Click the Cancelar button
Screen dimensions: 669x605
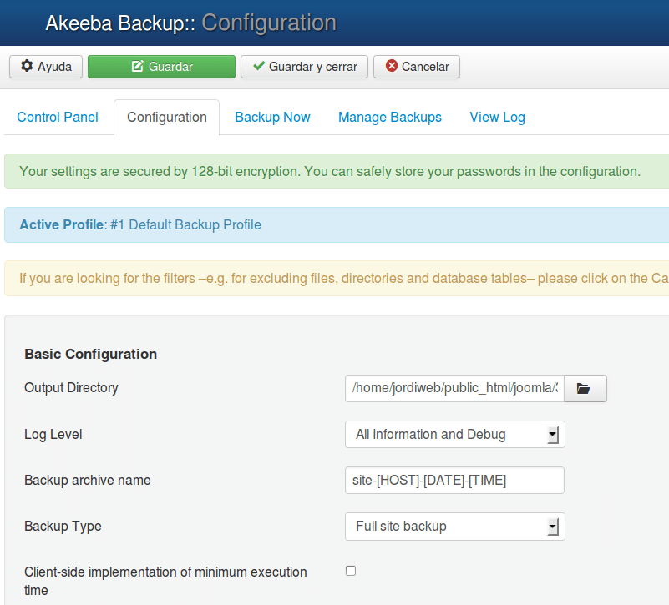point(417,67)
